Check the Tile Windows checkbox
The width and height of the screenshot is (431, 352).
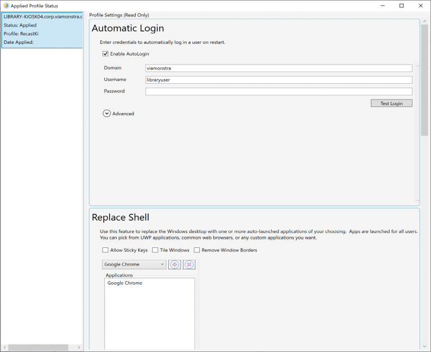click(155, 250)
